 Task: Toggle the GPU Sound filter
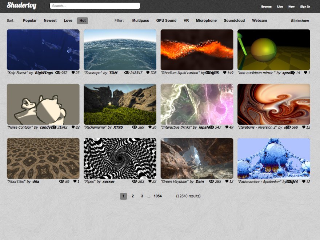coord(166,21)
